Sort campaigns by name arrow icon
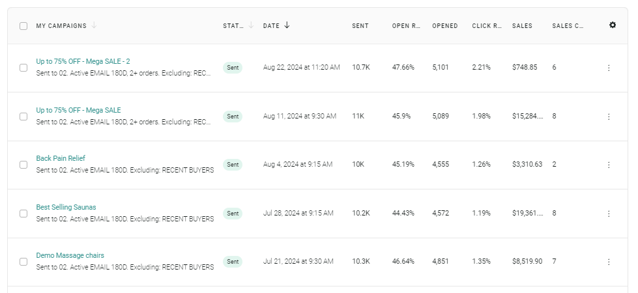This screenshot has width=638, height=293. click(x=94, y=25)
